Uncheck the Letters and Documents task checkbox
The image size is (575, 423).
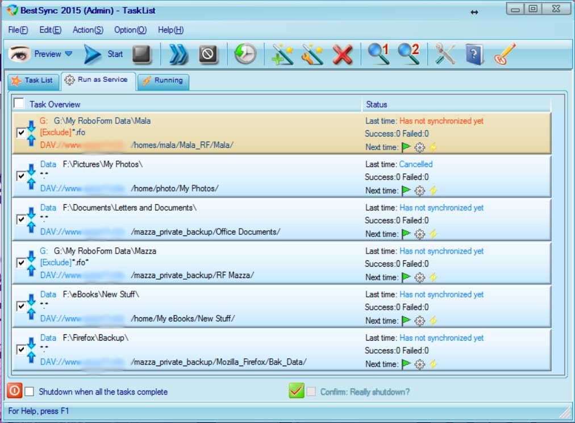(x=21, y=219)
